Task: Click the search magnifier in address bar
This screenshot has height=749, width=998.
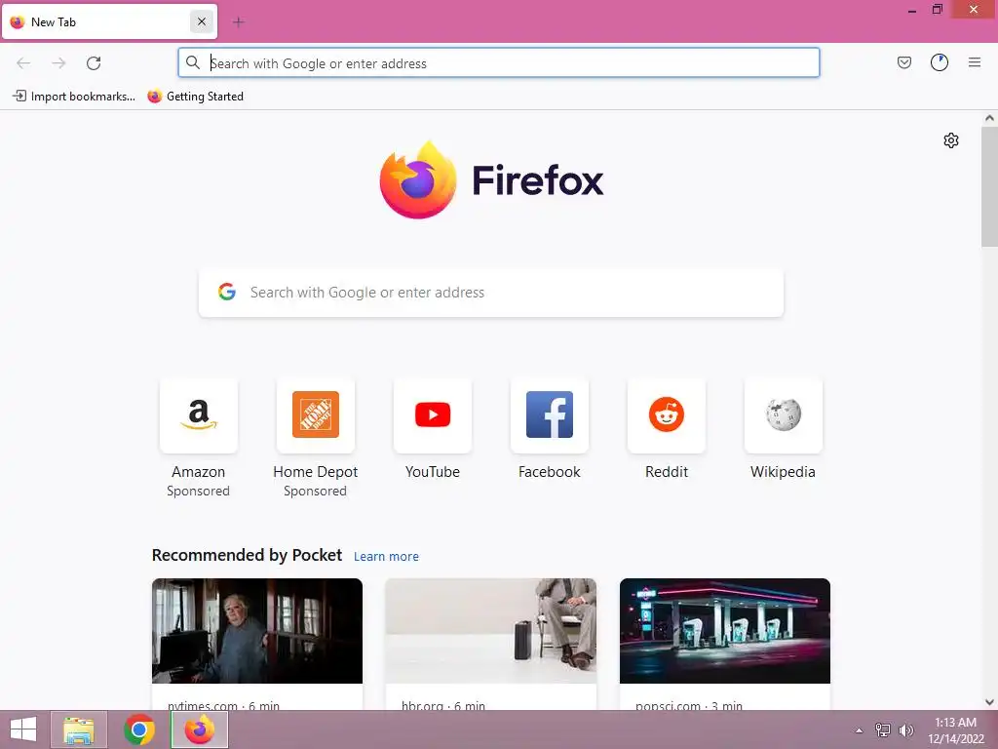Action: pyautogui.click(x=193, y=62)
